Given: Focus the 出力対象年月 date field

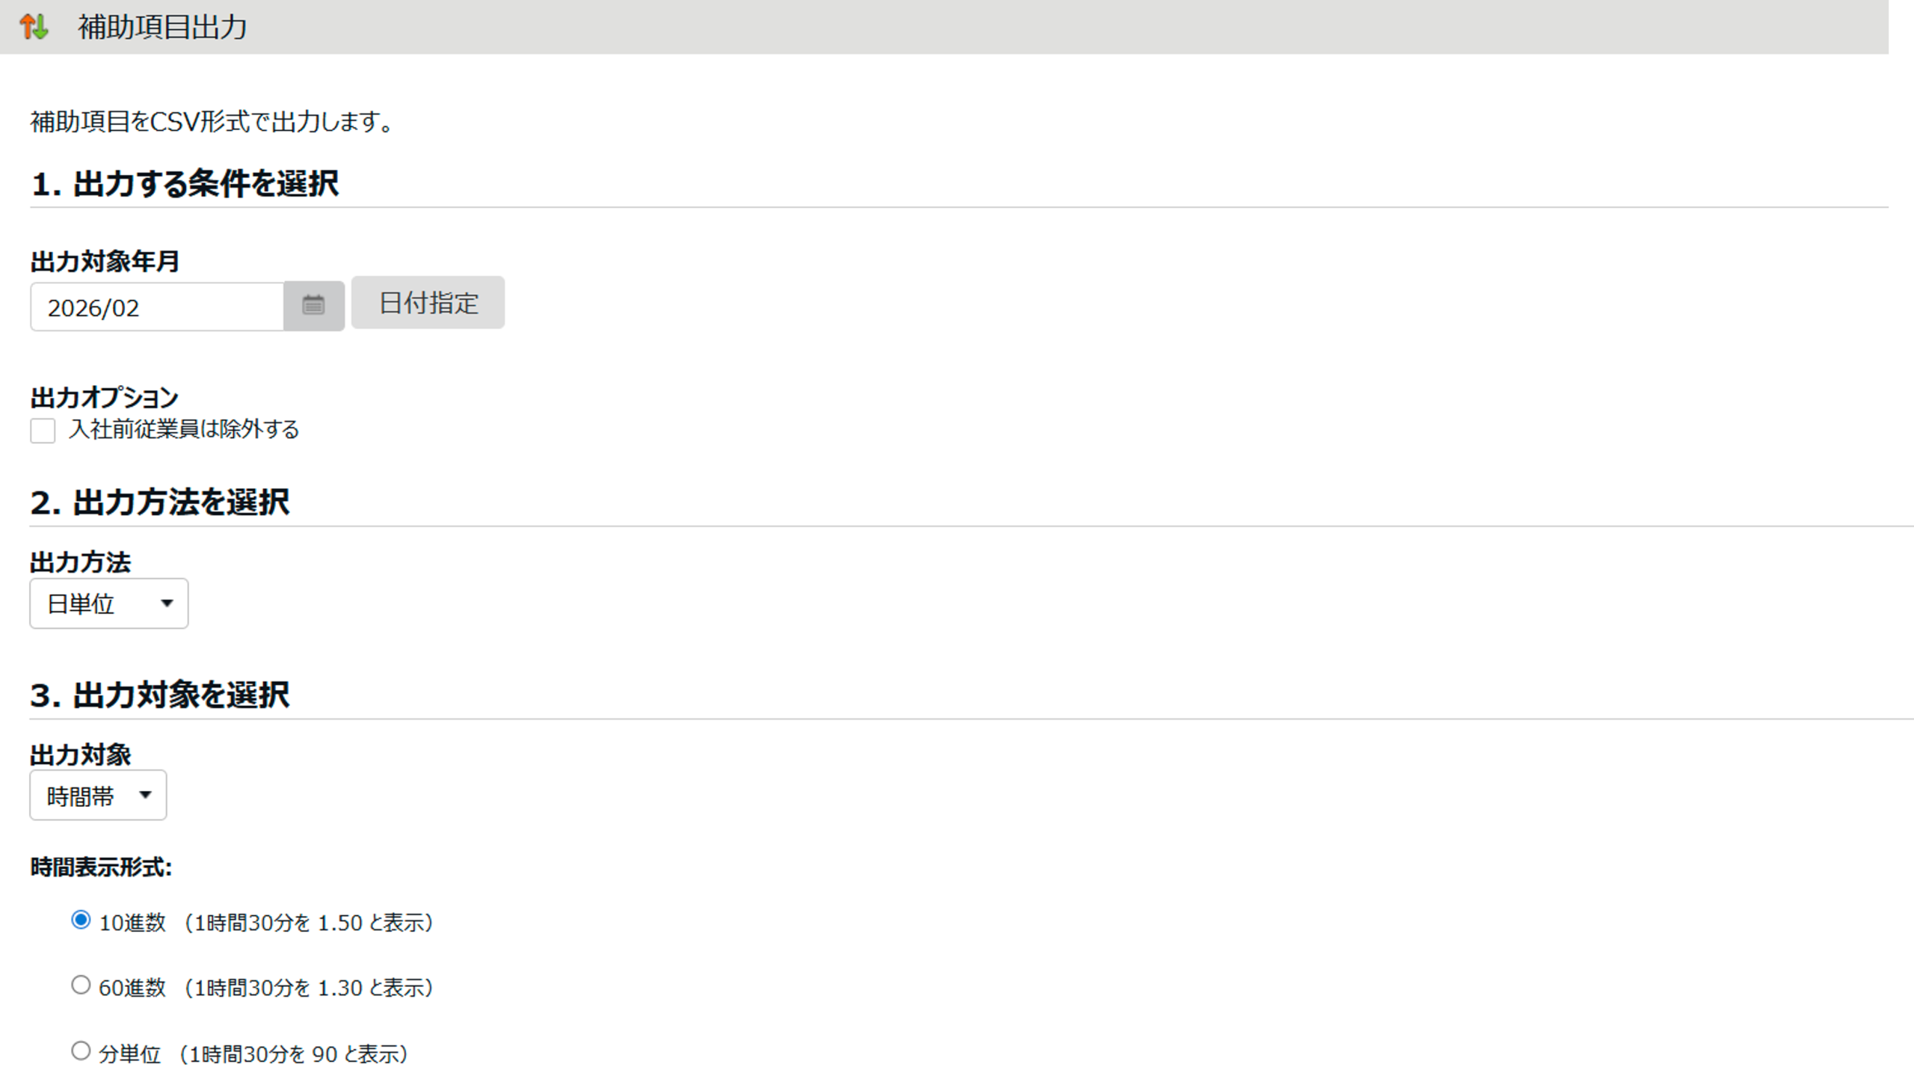Looking at the screenshot, I should (157, 307).
